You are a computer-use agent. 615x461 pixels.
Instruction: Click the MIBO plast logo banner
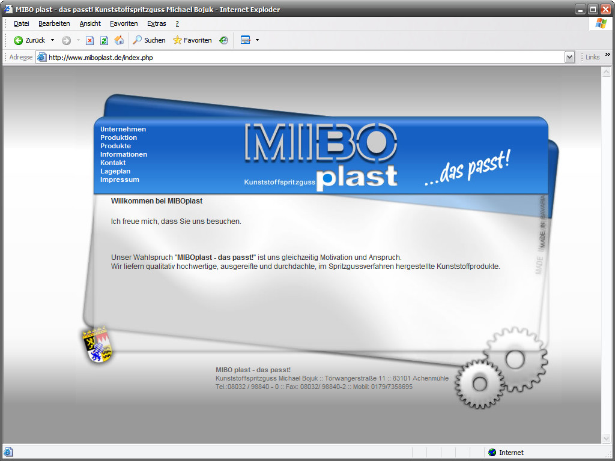(x=321, y=157)
